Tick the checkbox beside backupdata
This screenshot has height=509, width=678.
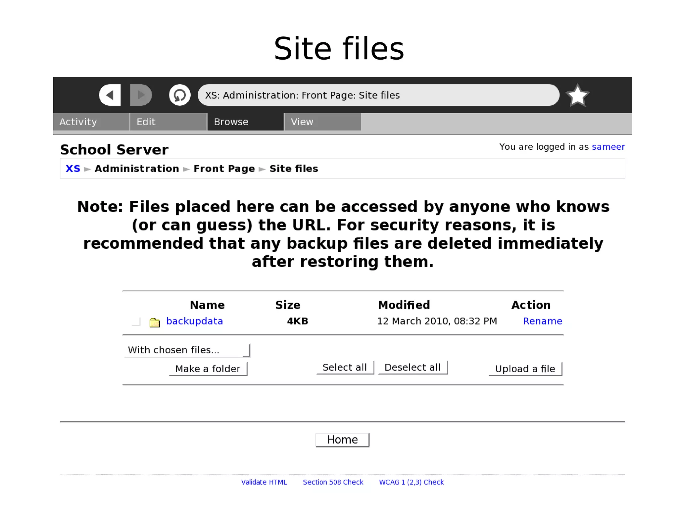coord(136,322)
